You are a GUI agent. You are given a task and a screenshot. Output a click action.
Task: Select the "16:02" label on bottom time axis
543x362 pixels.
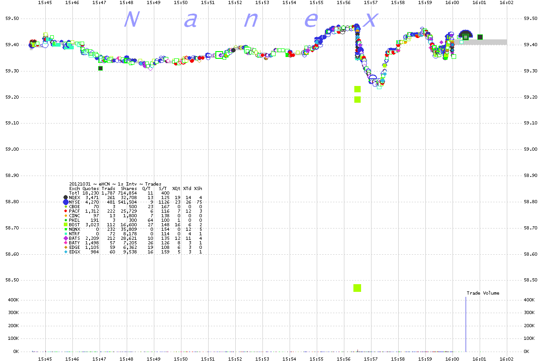(506, 359)
